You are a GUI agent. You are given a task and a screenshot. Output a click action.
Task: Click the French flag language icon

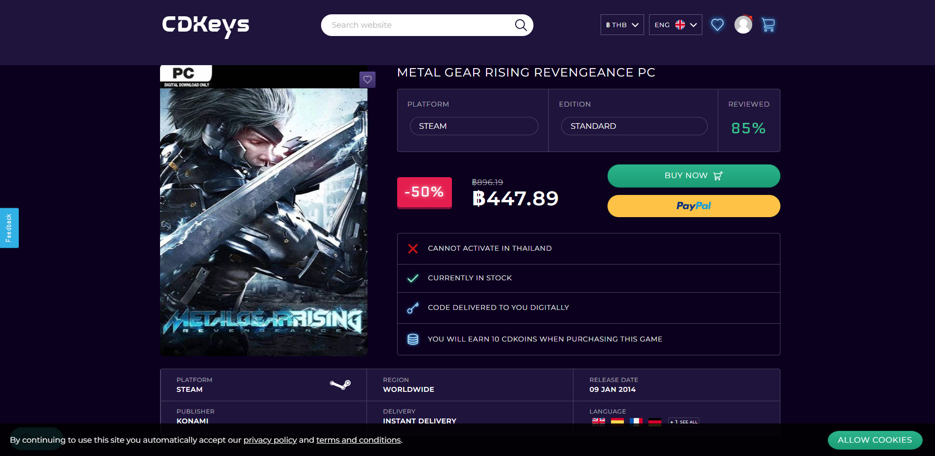[x=636, y=421]
